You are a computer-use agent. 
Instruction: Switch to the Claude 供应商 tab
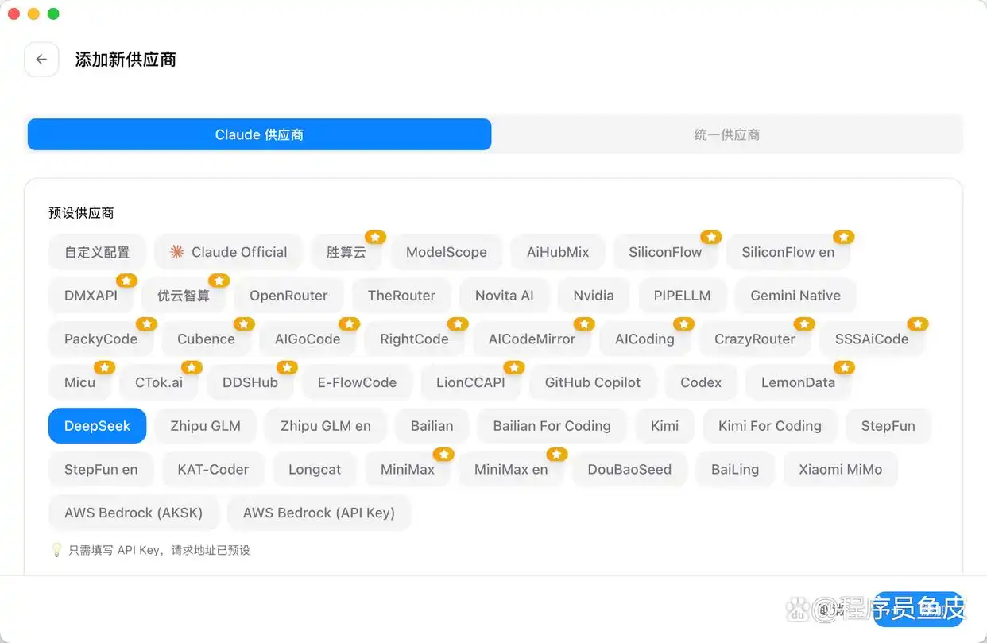pos(259,134)
